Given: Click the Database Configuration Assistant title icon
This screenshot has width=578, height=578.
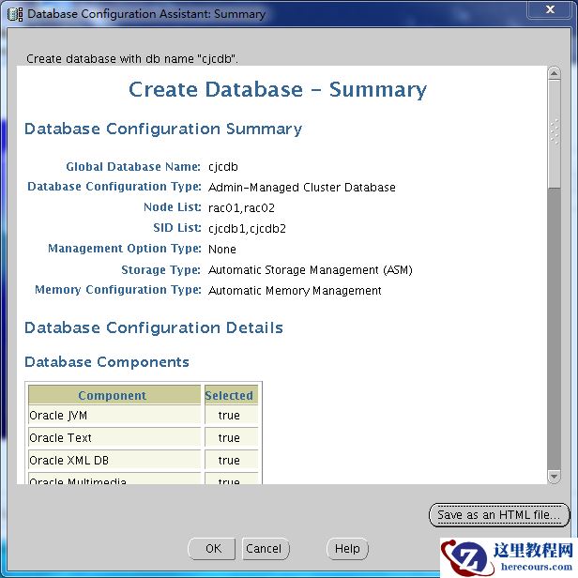Looking at the screenshot, I should tap(15, 14).
